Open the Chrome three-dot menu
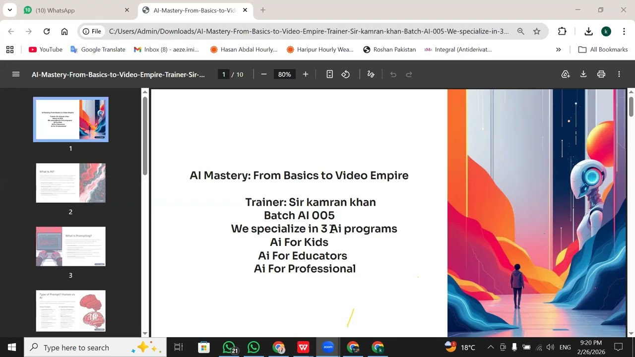 pyautogui.click(x=624, y=31)
